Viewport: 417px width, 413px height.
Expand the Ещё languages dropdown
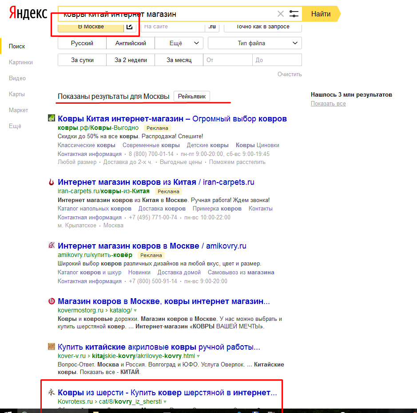pos(179,43)
